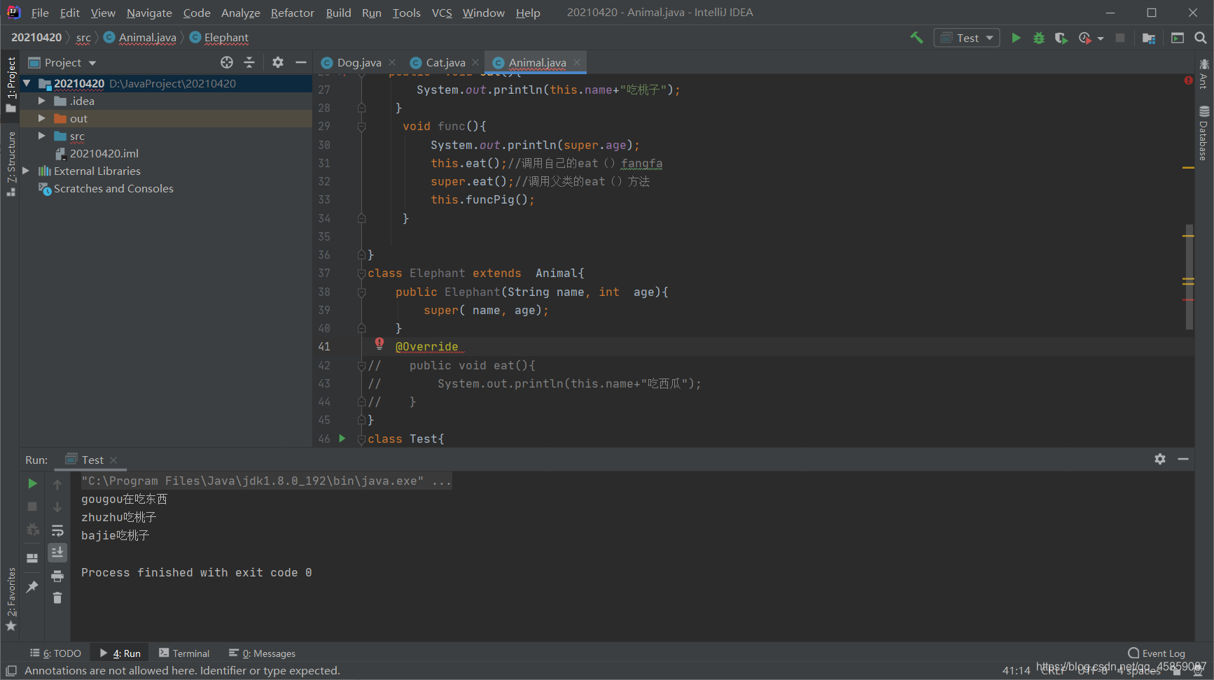Image resolution: width=1214 pixels, height=680 pixels.
Task: Open the VCS menu
Action: [x=442, y=13]
